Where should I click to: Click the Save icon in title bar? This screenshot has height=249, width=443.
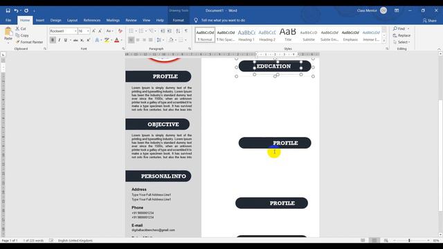point(8,10)
